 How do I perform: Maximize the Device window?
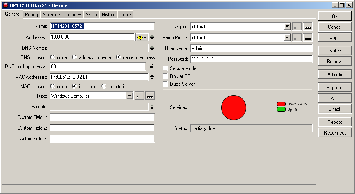[342, 5]
